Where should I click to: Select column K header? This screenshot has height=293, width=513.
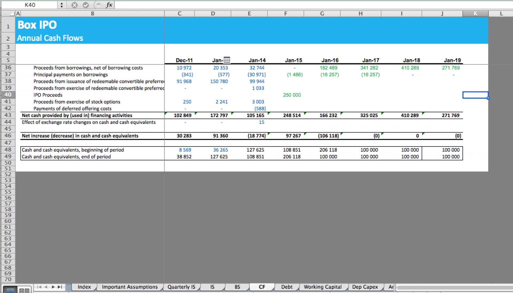[x=476, y=14]
